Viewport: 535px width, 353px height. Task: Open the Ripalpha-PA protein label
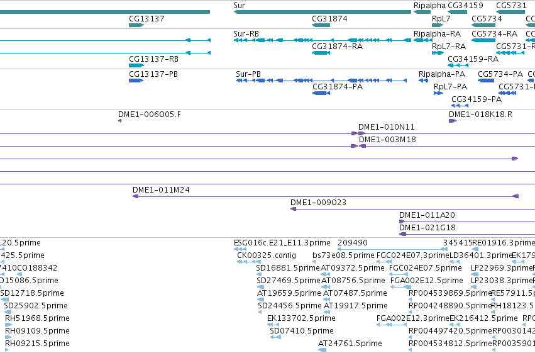pyautogui.click(x=442, y=74)
